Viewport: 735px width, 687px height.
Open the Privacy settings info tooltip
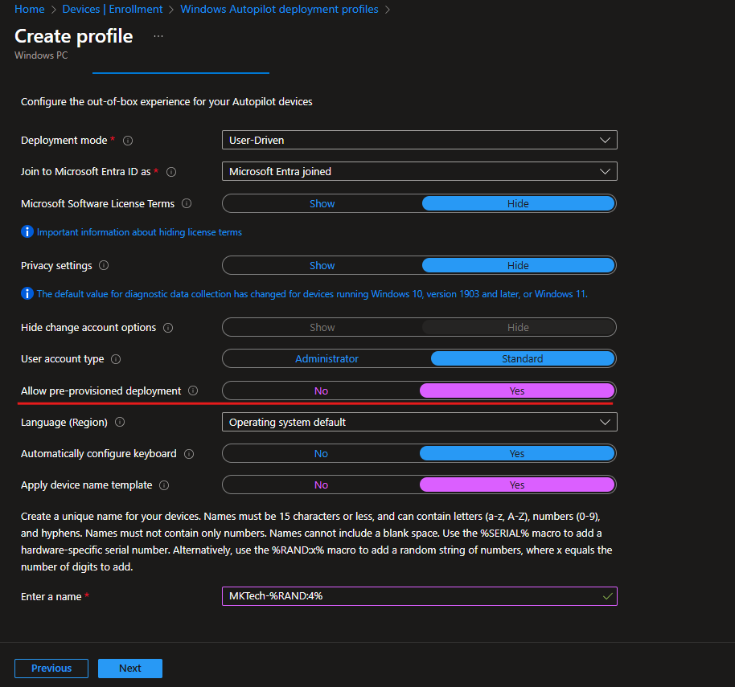pyautogui.click(x=103, y=265)
